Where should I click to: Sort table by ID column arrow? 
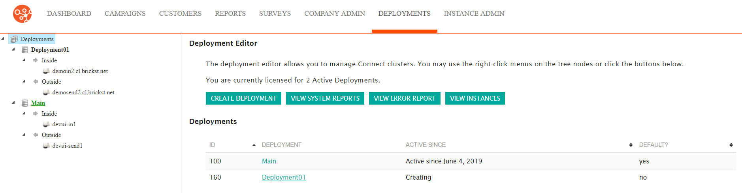click(254, 145)
